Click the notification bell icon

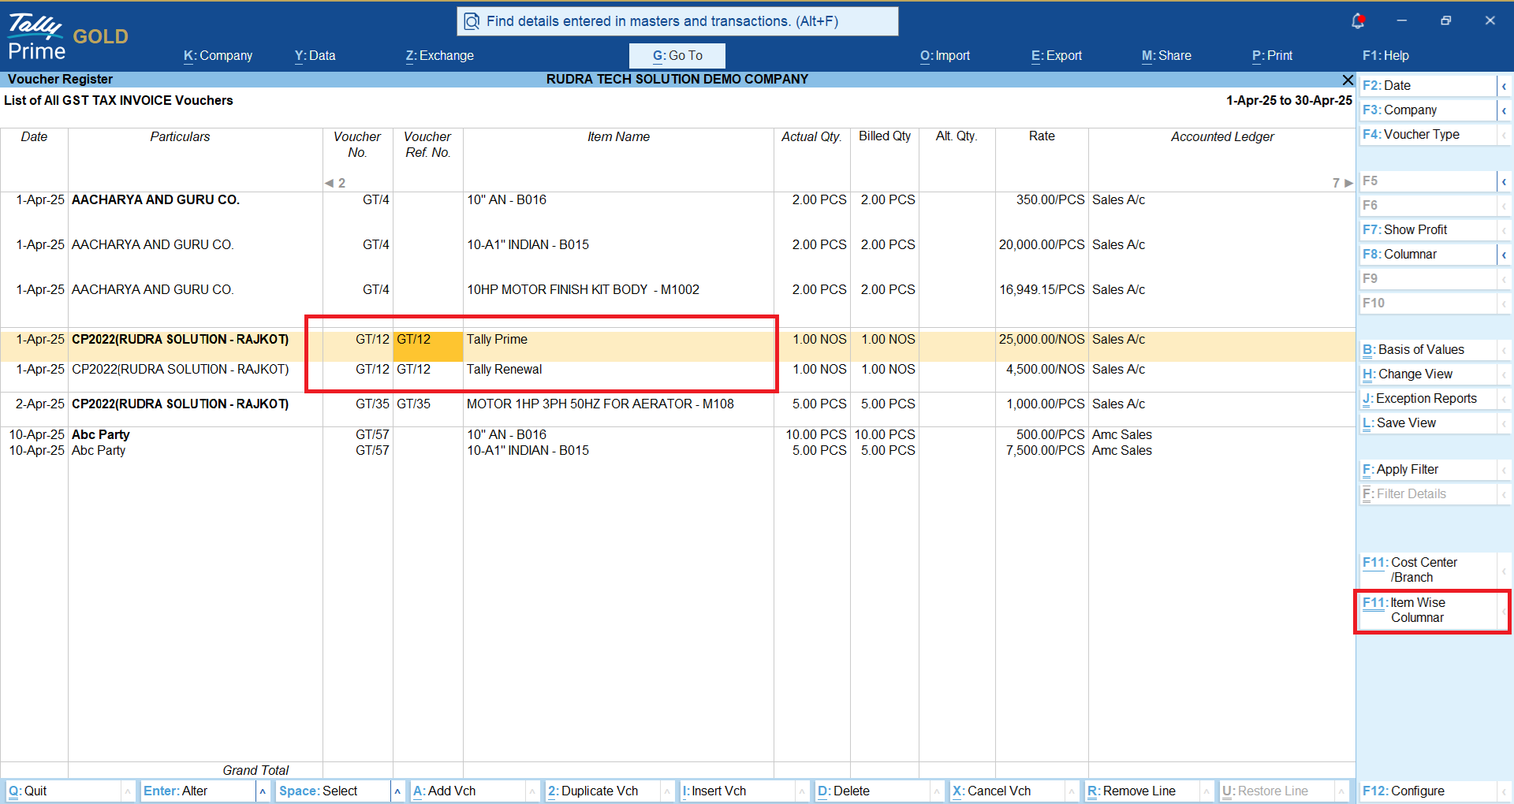tap(1357, 21)
